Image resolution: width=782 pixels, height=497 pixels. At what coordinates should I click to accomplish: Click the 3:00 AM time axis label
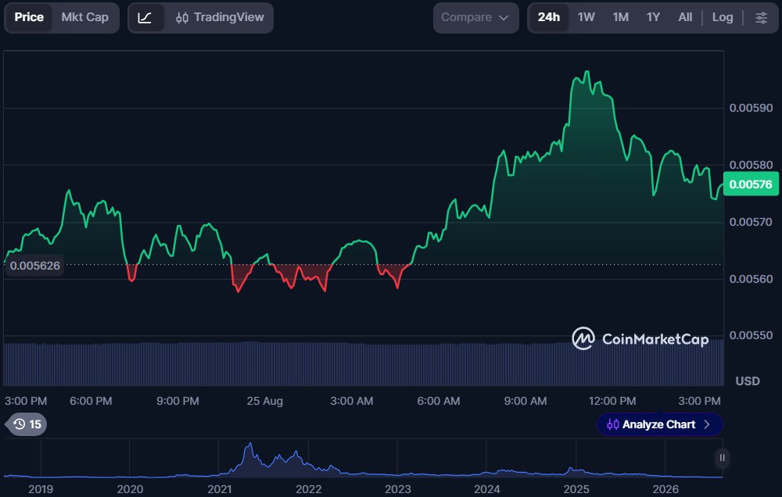tap(352, 402)
